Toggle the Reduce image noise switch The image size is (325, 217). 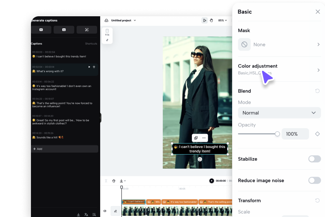[x=315, y=181]
